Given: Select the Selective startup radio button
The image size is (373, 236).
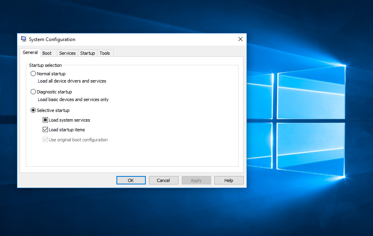Looking at the screenshot, I should pyautogui.click(x=33, y=110).
